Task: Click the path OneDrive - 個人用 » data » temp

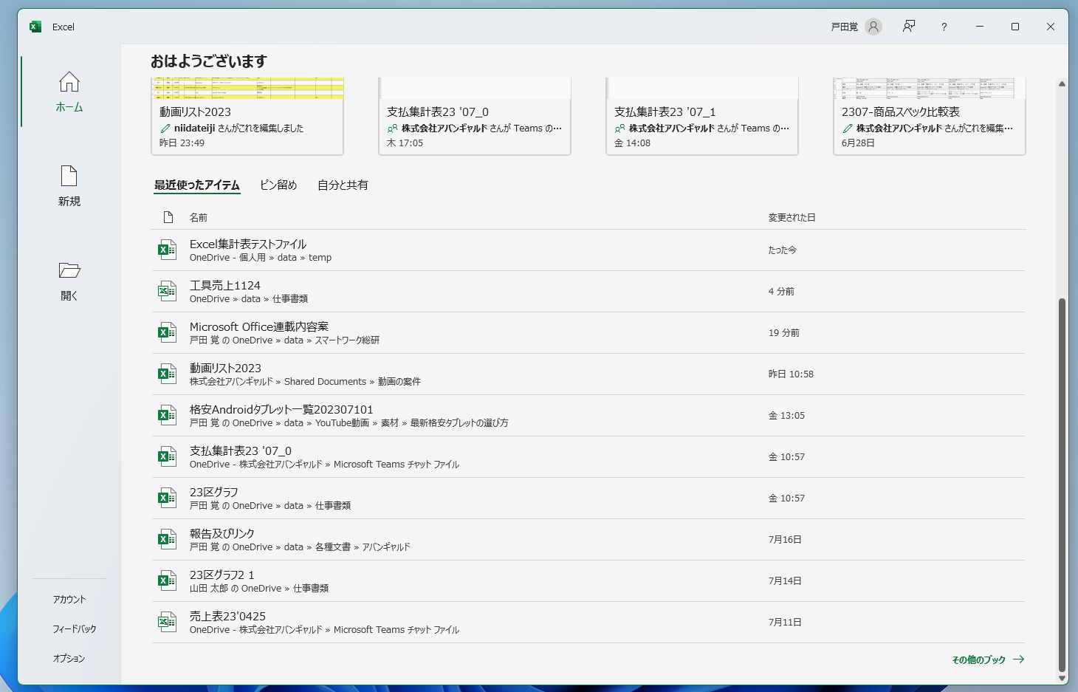Action: click(x=261, y=258)
